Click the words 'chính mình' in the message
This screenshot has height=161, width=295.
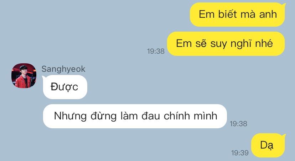coord(190,116)
